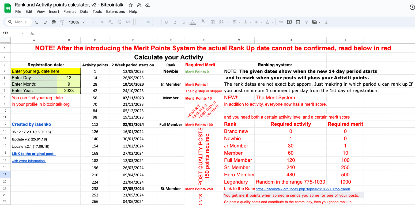
Task: Check the cloud document status icon
Action: click(x=148, y=5)
